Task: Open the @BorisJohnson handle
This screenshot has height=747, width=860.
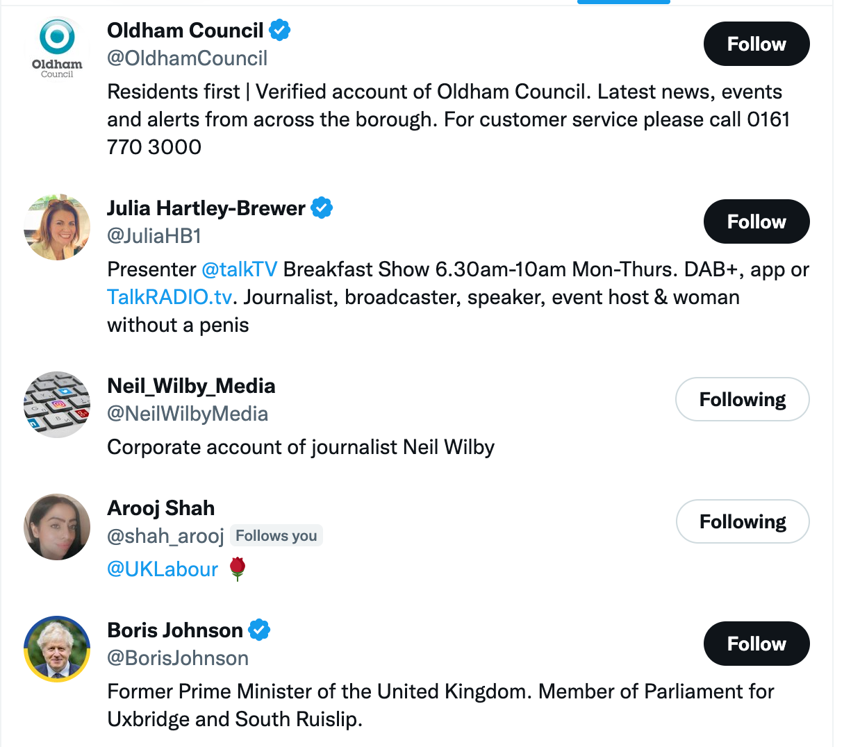Action: pyautogui.click(x=178, y=658)
